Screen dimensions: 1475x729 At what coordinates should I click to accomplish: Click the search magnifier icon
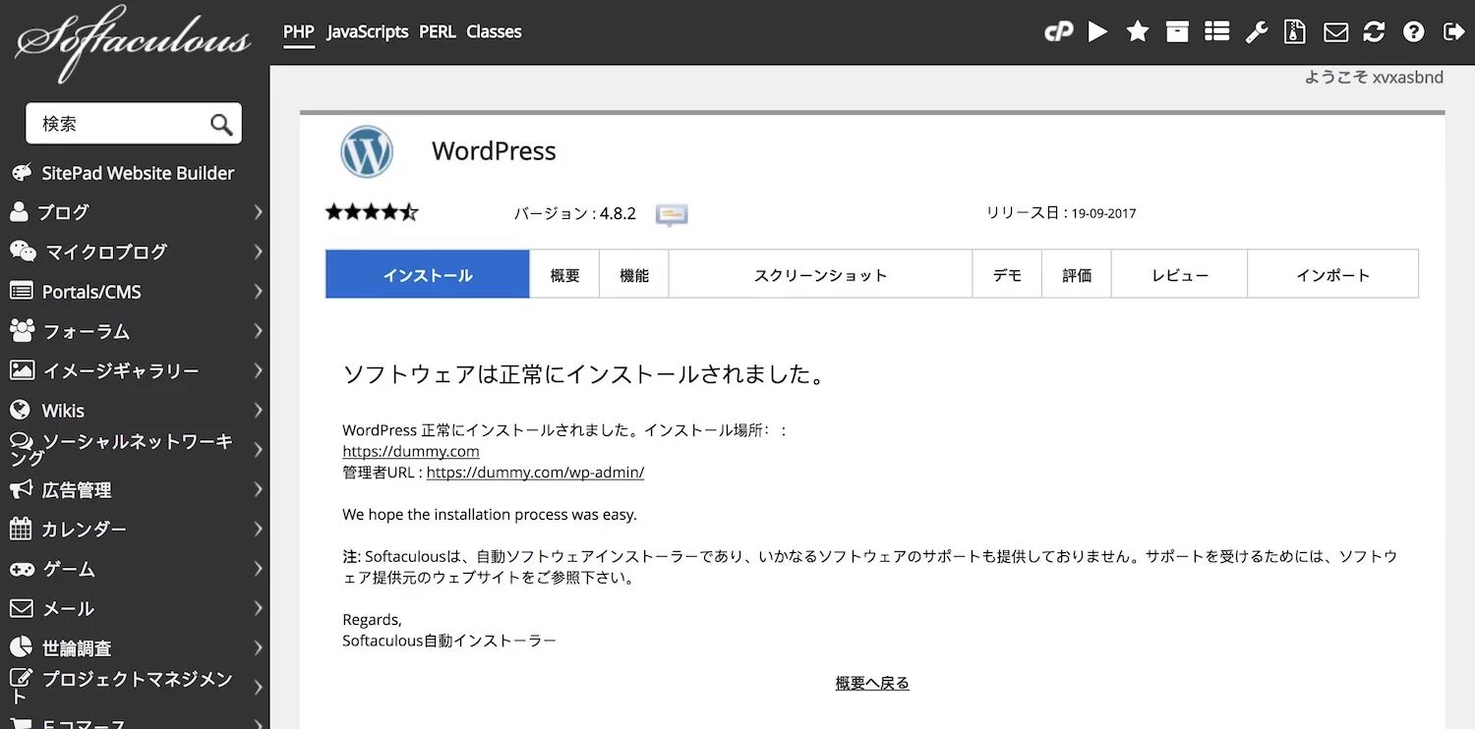tap(221, 124)
